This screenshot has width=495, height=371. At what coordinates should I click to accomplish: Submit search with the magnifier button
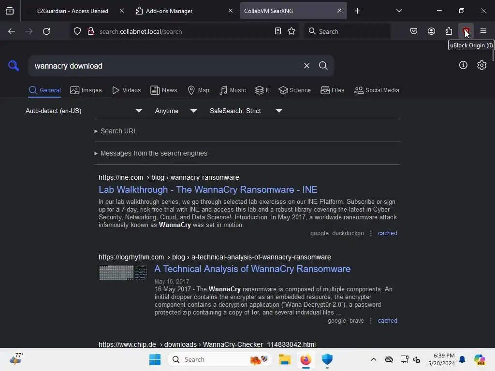pos(323,66)
